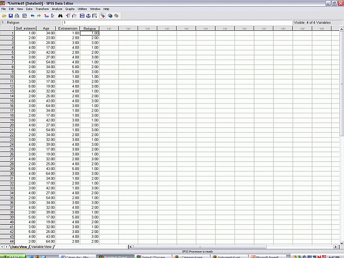Click the Open File toolbar icon
The height and width of the screenshot is (258, 344).
[x=4, y=16]
